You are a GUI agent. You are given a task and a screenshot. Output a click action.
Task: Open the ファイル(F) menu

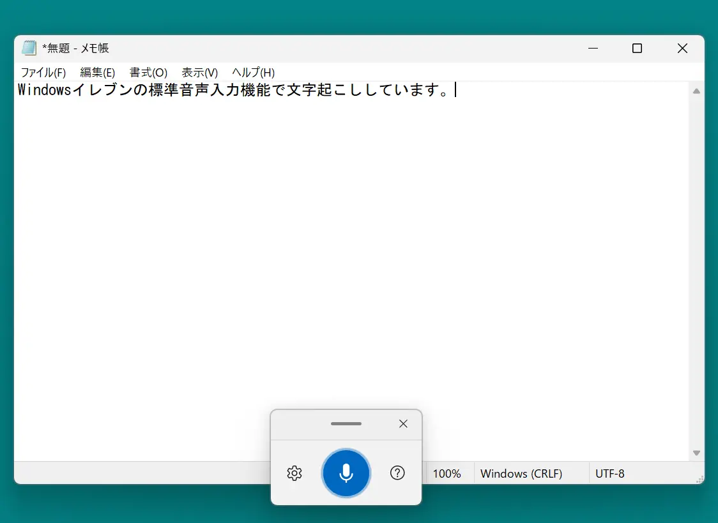[x=43, y=72]
